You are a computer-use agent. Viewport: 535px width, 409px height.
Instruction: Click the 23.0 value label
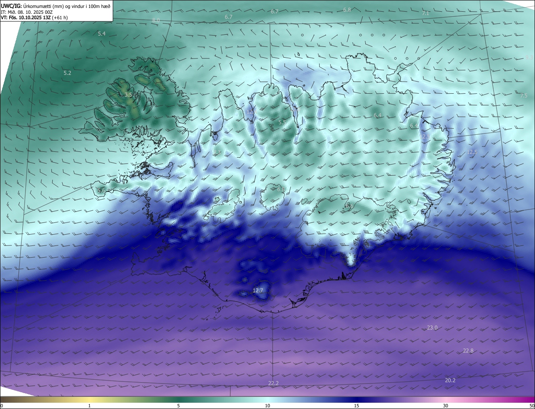point(432,327)
